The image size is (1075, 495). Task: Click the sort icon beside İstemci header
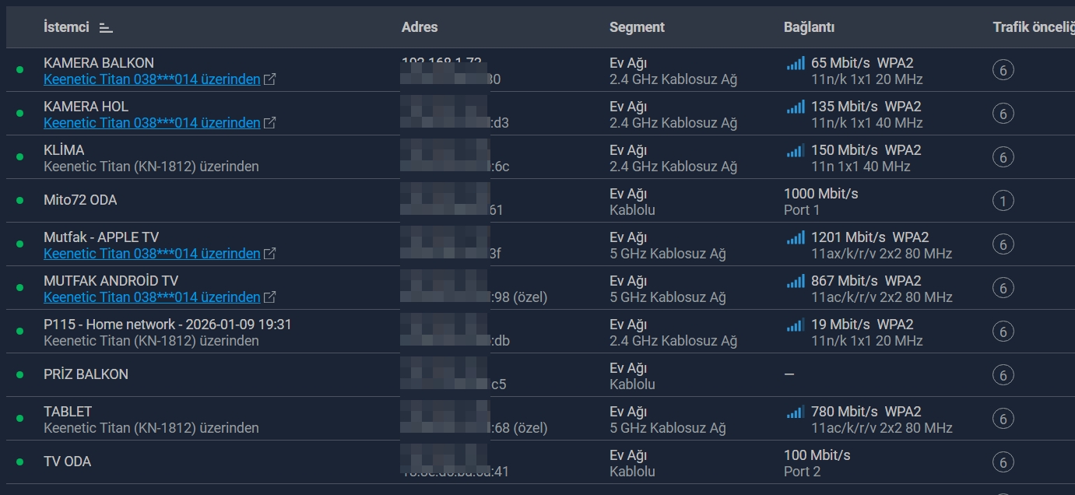pyautogui.click(x=106, y=28)
